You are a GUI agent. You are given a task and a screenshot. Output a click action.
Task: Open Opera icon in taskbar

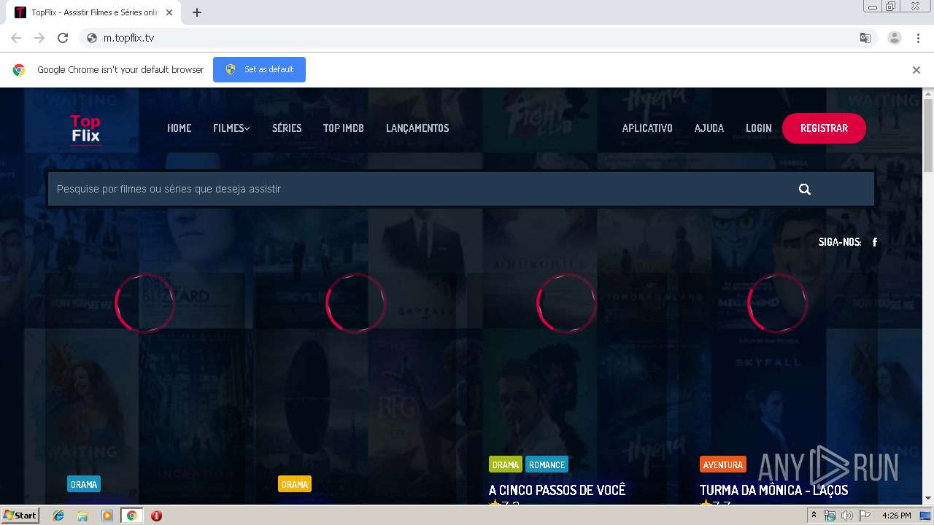tap(156, 516)
